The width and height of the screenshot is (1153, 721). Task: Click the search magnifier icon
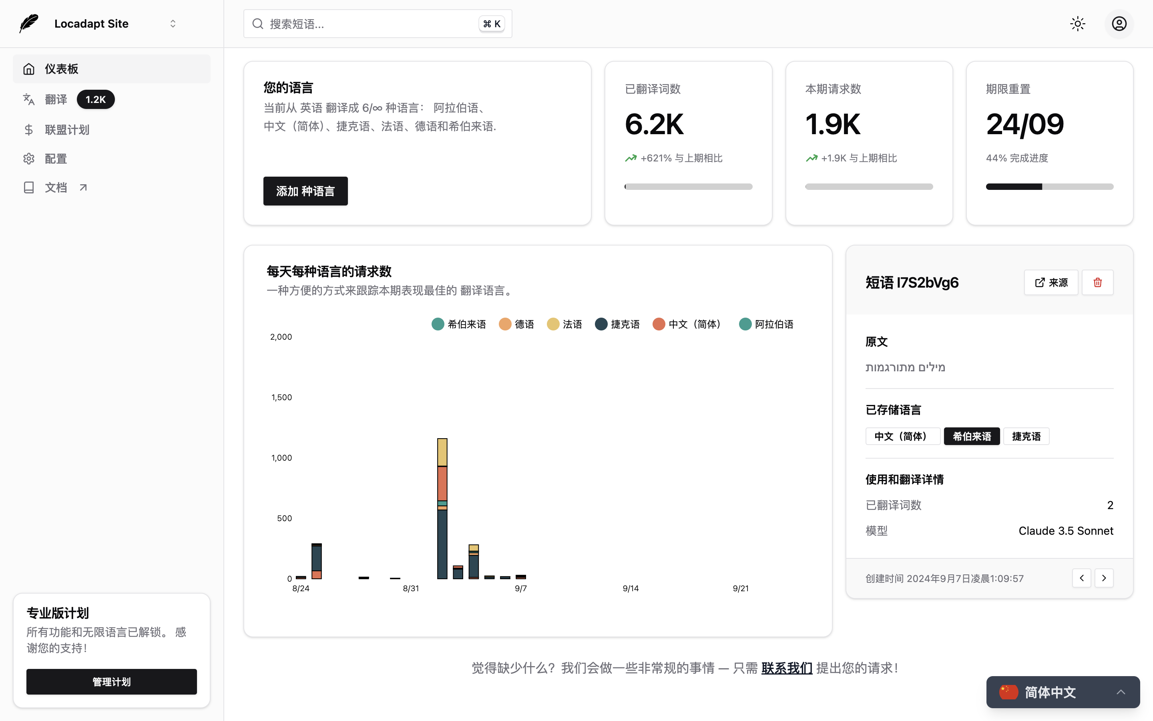258,24
